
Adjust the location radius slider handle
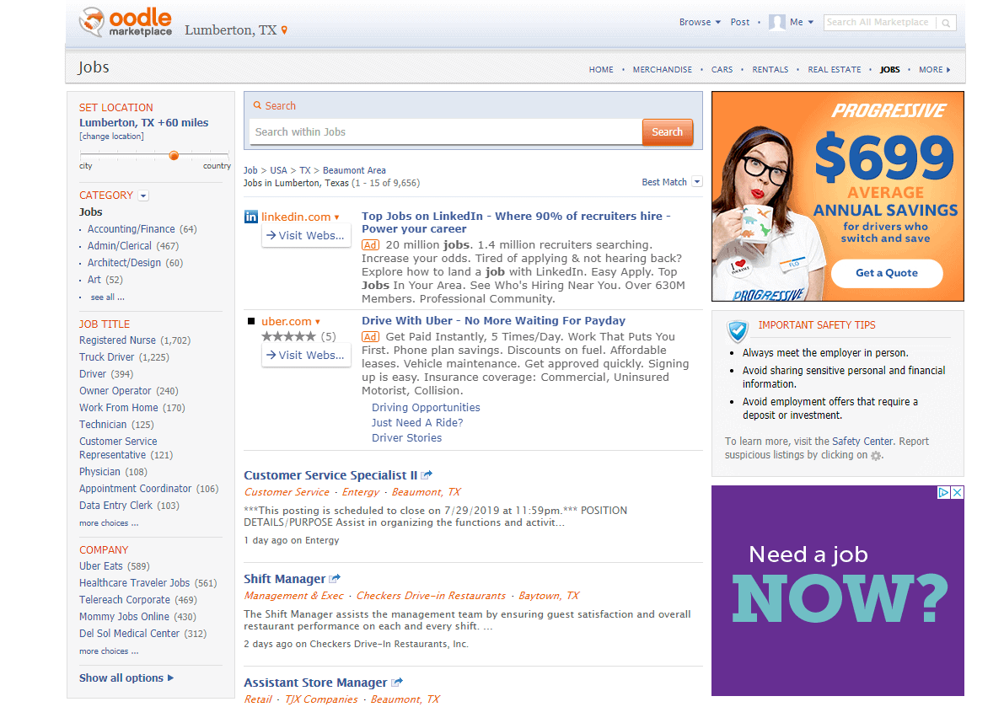pos(174,156)
